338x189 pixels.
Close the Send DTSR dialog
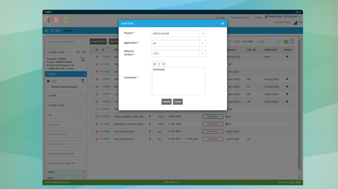tap(223, 23)
